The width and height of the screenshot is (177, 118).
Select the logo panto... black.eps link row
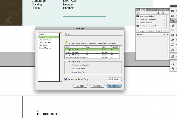tap(151, 20)
